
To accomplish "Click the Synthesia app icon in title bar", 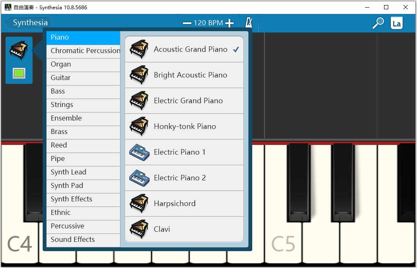I will (x=8, y=7).
